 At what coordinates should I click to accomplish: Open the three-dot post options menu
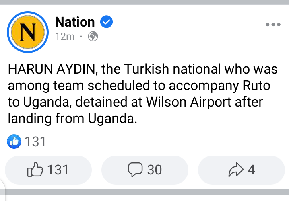point(272,25)
